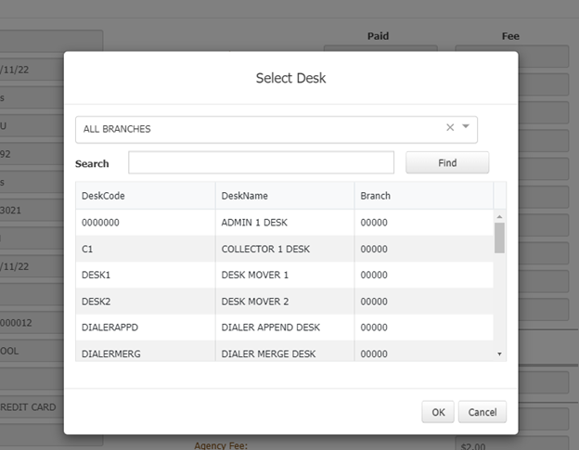
Task: Select DIALER APPEND DESK name cell
Action: pos(285,328)
